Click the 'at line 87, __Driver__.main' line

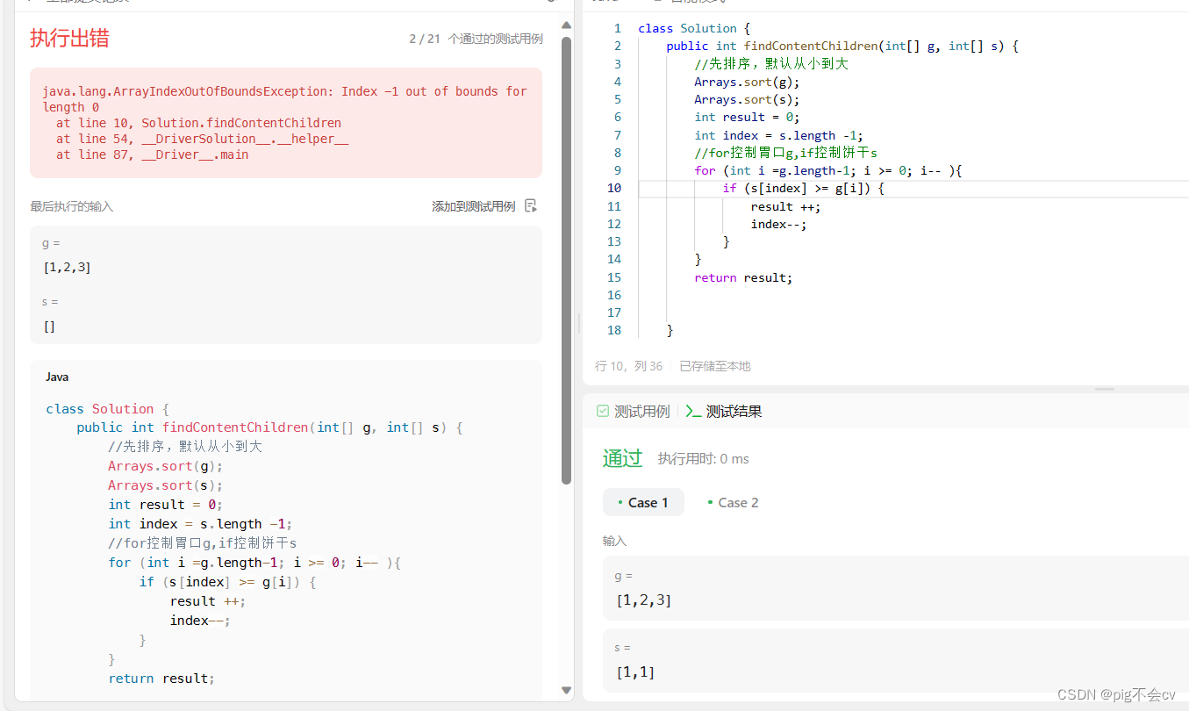[x=152, y=154]
